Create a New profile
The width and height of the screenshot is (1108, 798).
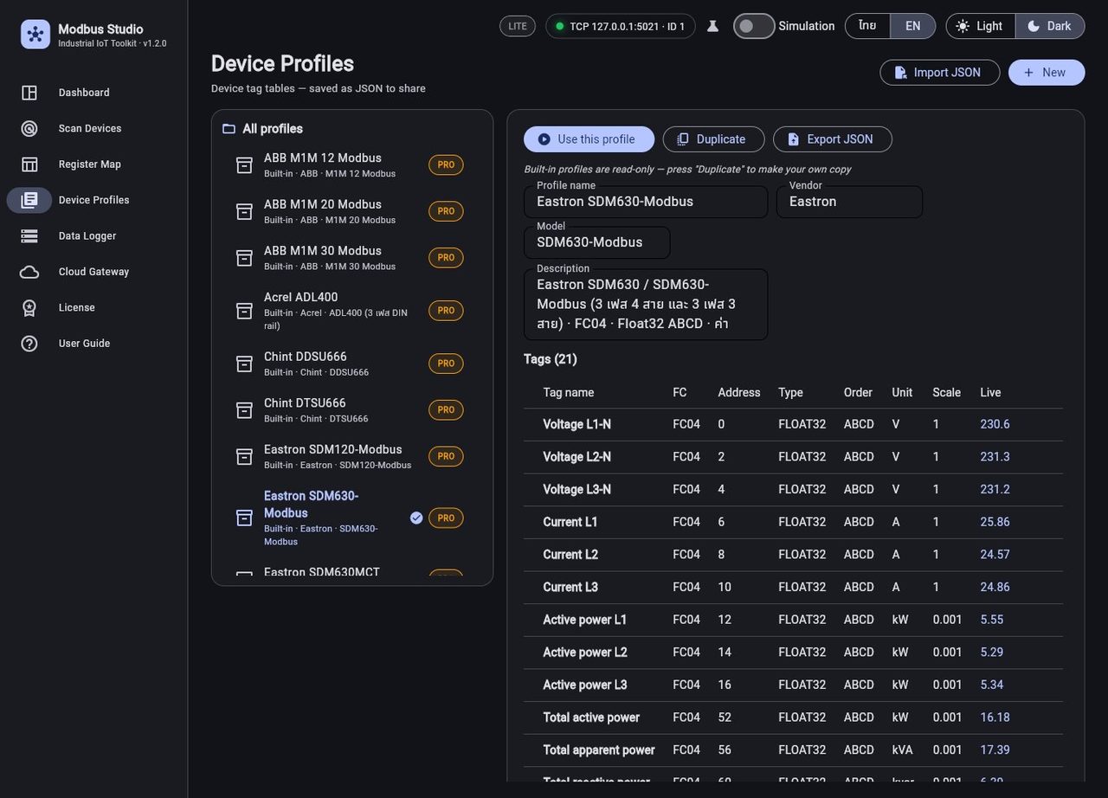tap(1046, 73)
